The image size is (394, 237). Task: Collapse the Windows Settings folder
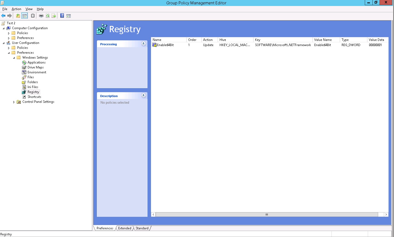[x=14, y=57]
